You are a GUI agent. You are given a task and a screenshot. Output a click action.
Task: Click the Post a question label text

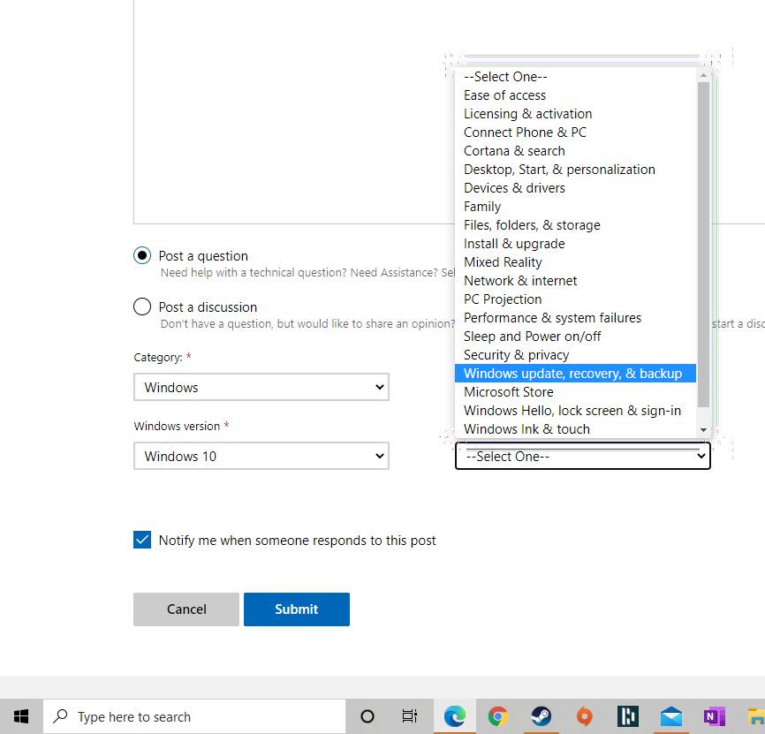tap(203, 256)
